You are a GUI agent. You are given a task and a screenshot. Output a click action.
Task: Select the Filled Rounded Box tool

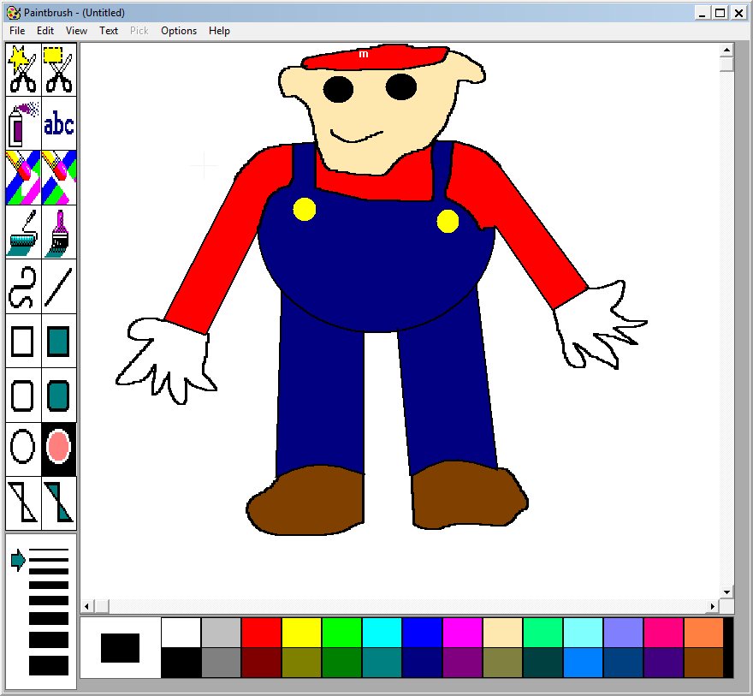click(59, 396)
